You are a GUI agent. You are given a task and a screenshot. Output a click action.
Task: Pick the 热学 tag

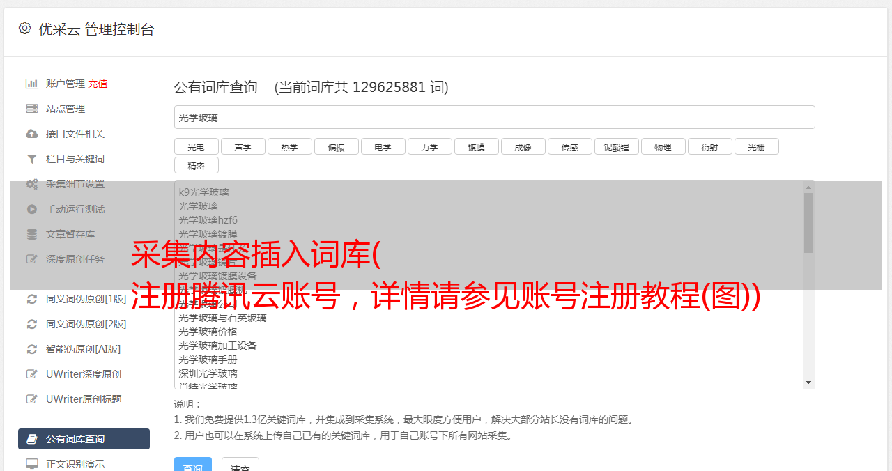(290, 146)
